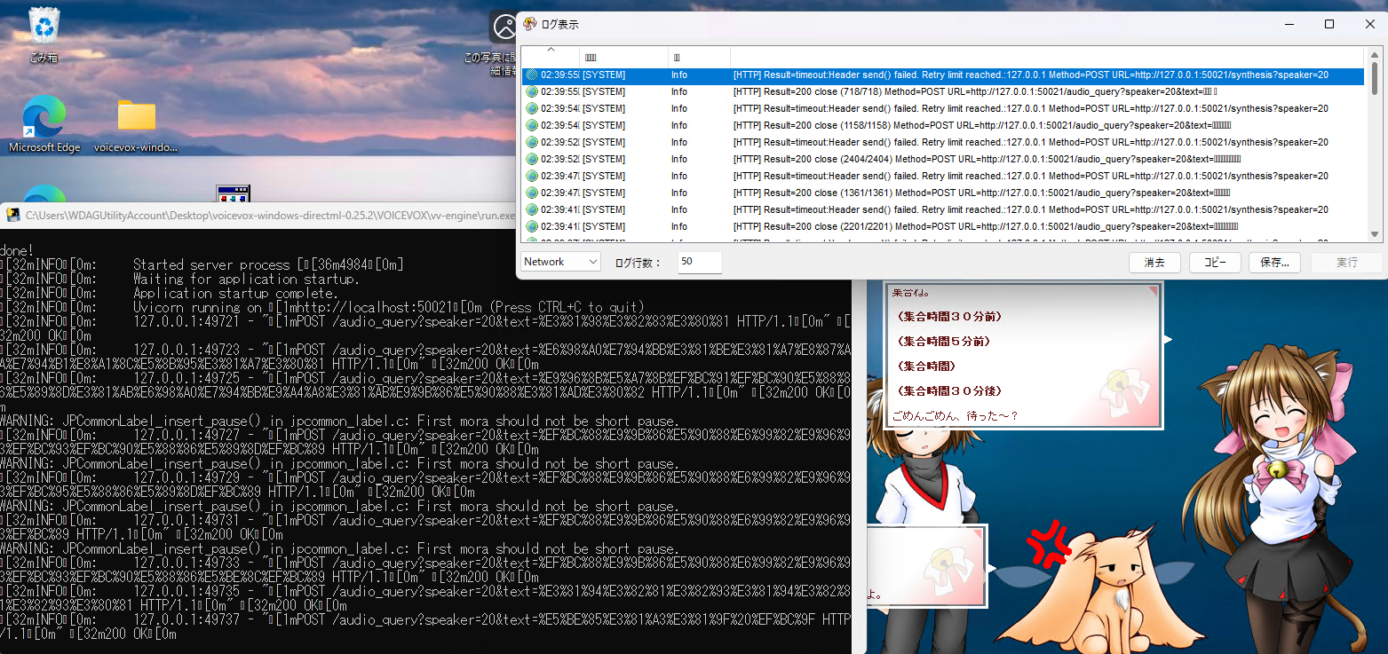Click the run.exe console window title icon

(12, 215)
